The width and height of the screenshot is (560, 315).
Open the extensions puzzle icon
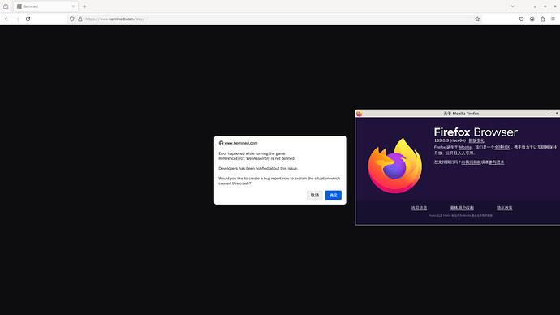pos(542,19)
